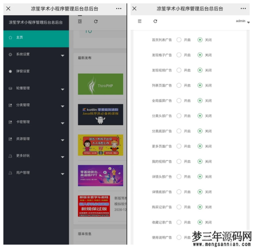Screen dimensions: 253x248
Task: Open the purple PPT course thumbnail
Action: [x=100, y=176]
